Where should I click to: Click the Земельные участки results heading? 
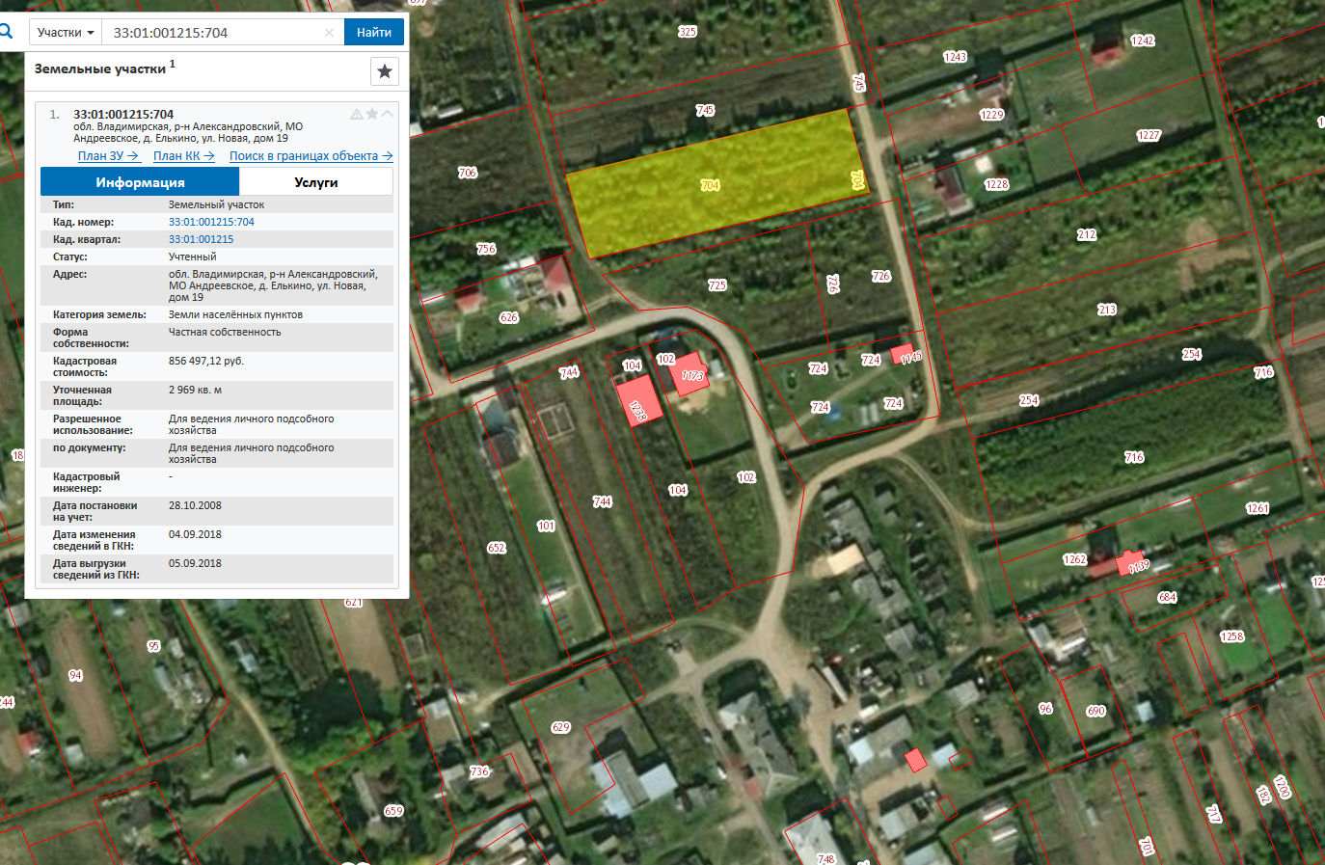tap(100, 69)
